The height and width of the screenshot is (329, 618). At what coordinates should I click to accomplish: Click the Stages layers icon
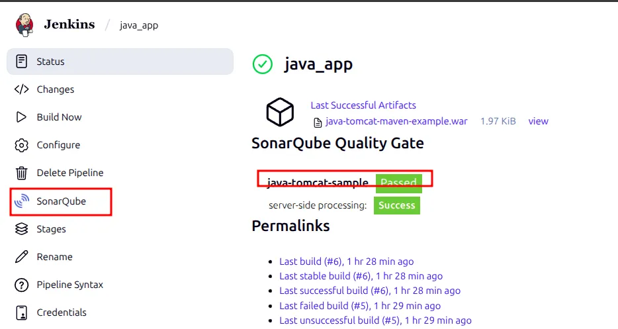click(x=21, y=229)
